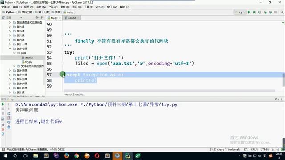The image size is (285, 160).
Task: Collapse the 第十七课 folder
Action: pos(10,48)
